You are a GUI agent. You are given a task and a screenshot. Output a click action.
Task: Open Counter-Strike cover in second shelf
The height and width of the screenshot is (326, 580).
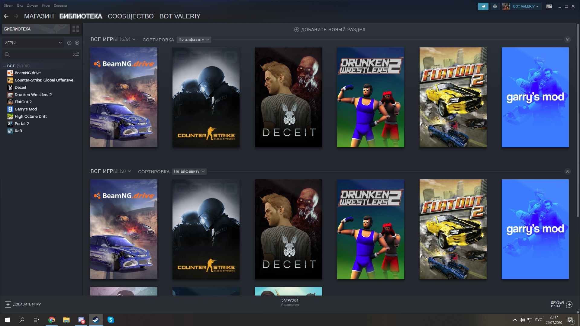pyautogui.click(x=206, y=229)
